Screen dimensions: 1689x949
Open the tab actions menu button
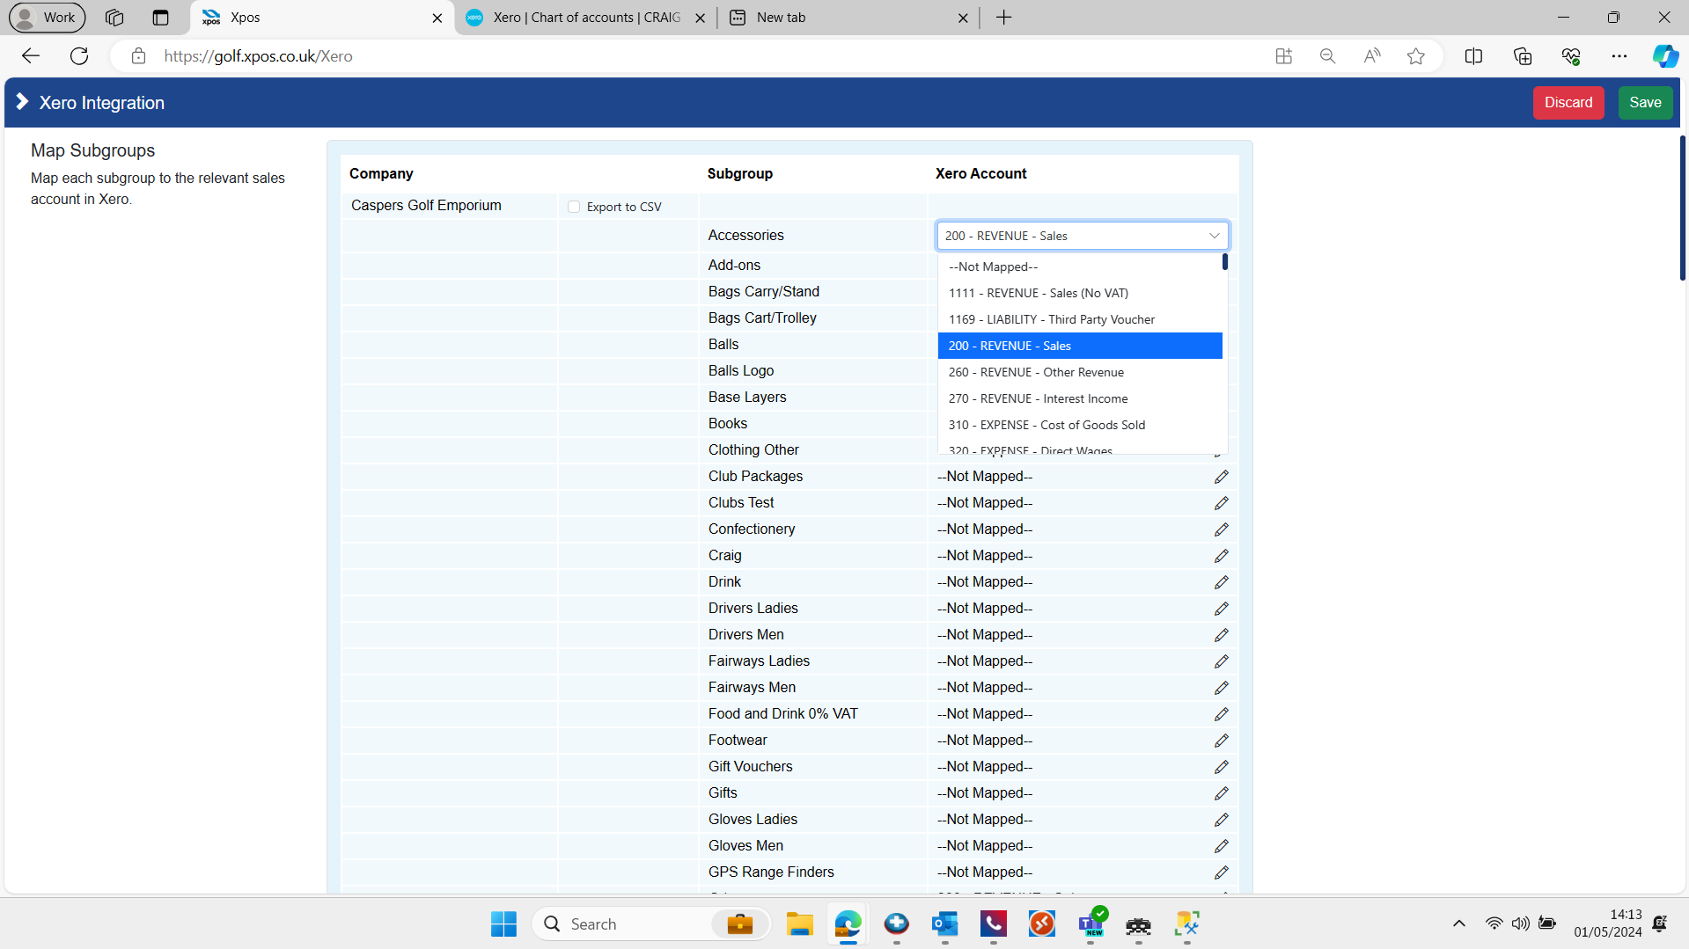[x=160, y=18]
